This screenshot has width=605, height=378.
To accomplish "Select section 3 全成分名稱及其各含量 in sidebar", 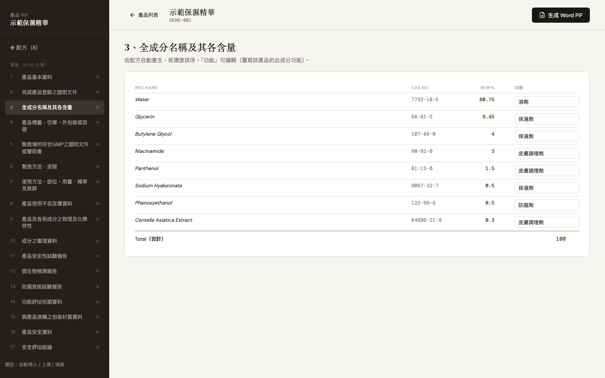I will pos(55,108).
